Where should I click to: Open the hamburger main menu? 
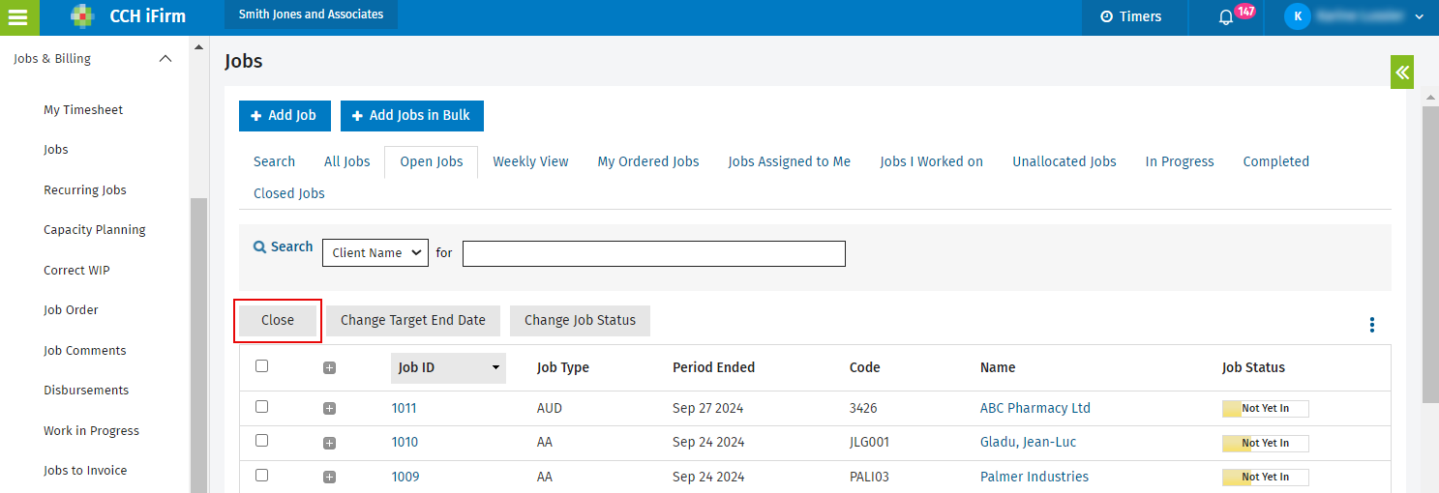(18, 16)
